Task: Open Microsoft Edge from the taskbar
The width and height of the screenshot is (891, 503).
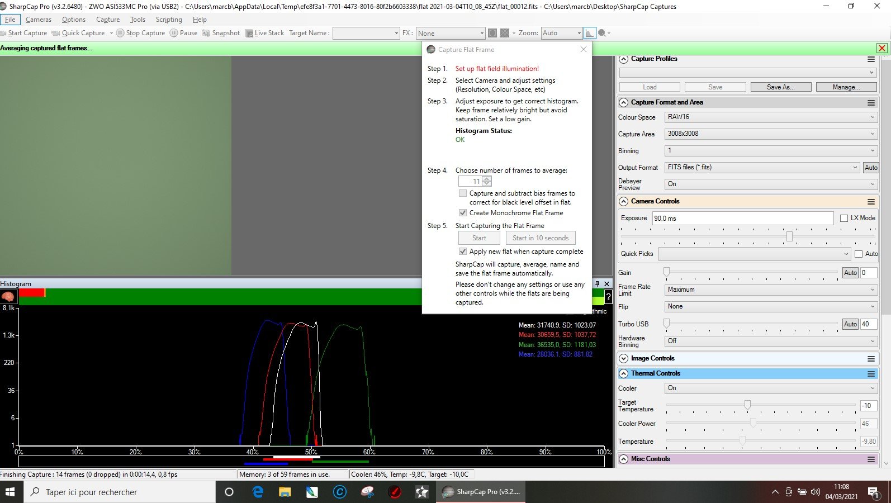Action: [258, 492]
